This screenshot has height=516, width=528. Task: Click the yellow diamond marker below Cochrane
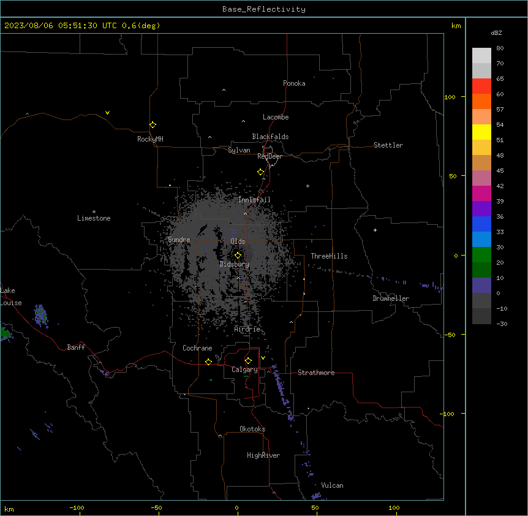[x=208, y=362]
